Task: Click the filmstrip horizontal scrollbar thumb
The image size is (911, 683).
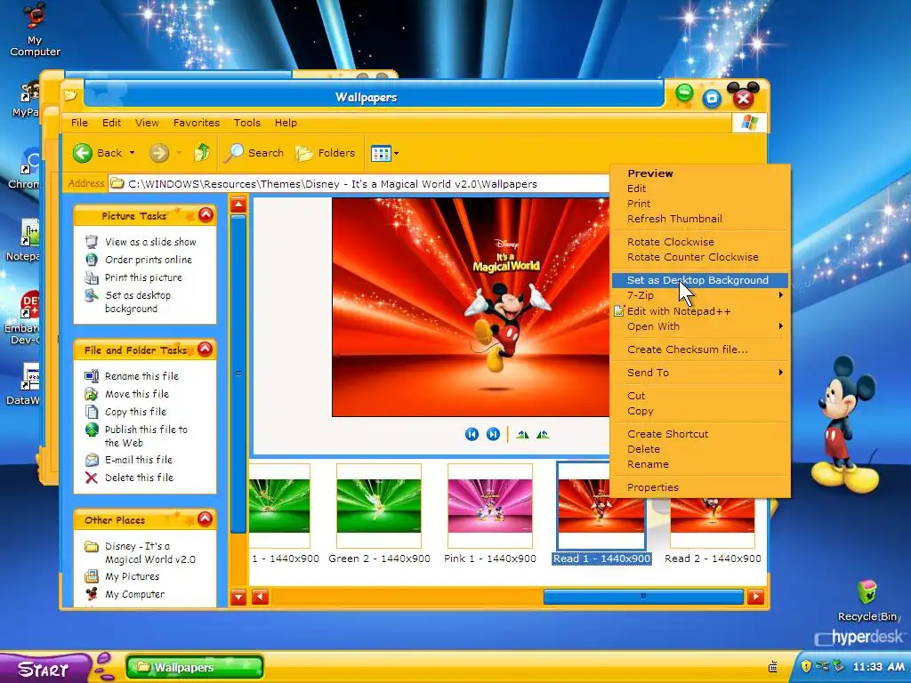Action: point(643,597)
